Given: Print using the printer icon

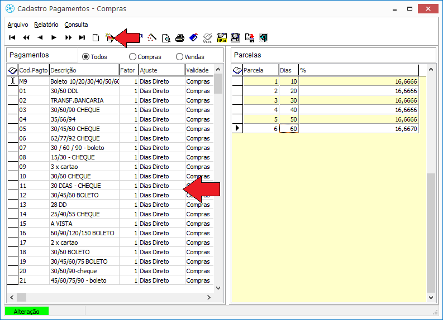Looking at the screenshot, I should coord(180,38).
